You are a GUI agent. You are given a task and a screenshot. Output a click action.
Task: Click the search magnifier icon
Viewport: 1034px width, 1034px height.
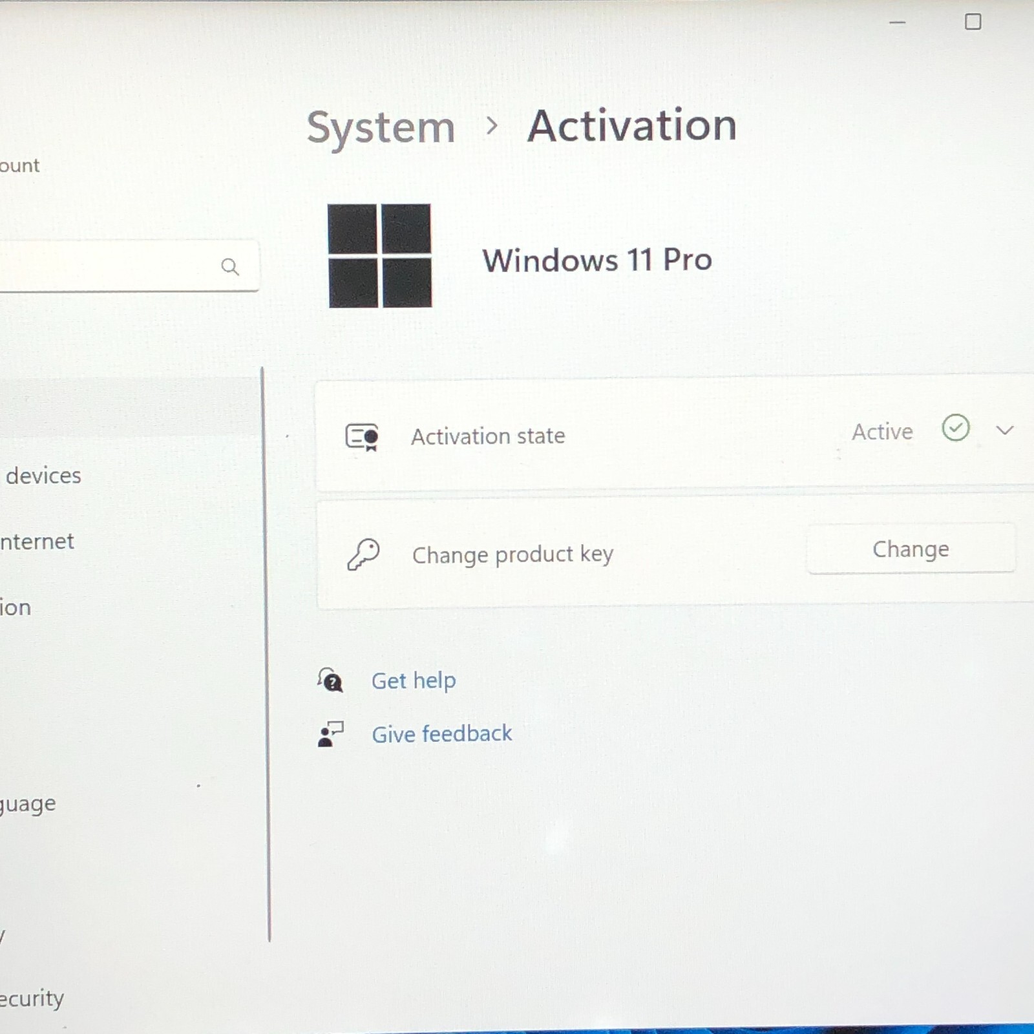click(230, 266)
